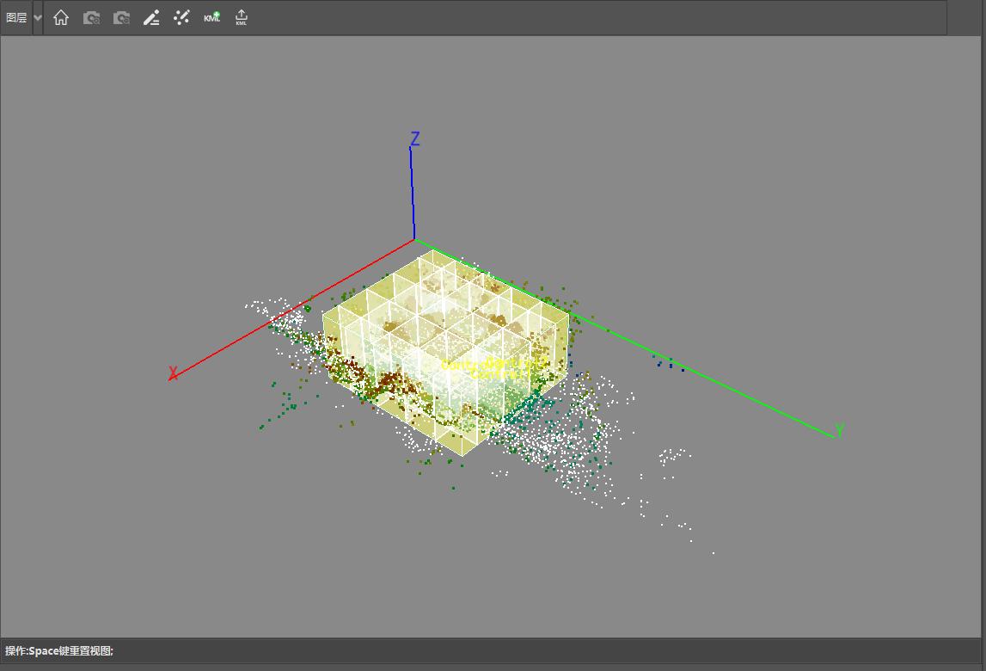Click the home view icon
This screenshot has width=986, height=671.
click(61, 17)
